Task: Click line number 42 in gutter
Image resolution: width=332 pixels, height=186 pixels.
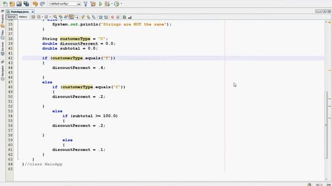Action: coord(10,58)
